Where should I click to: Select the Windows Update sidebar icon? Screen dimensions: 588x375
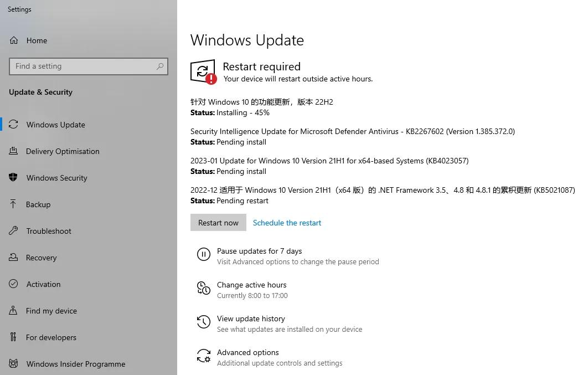pos(13,125)
